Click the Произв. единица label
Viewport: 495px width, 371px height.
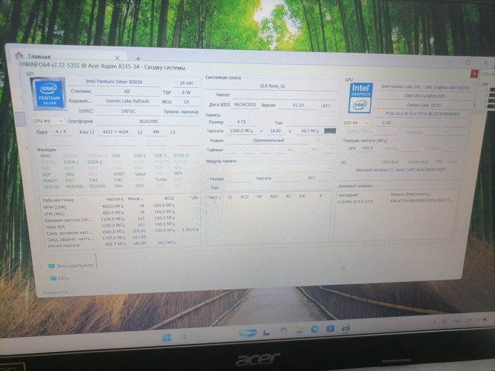[x=181, y=111]
